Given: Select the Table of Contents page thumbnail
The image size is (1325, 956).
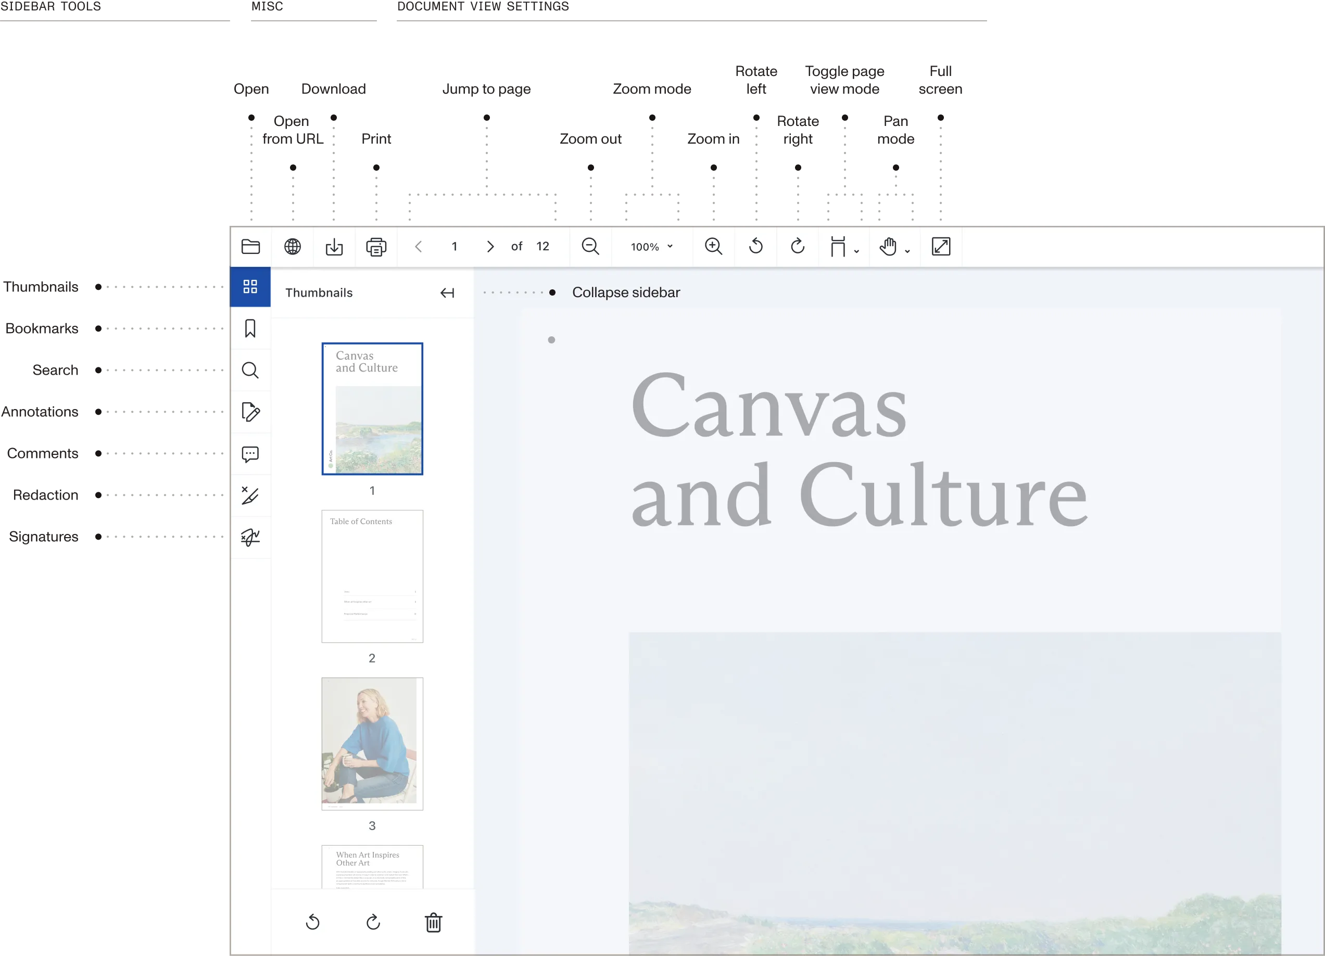Looking at the screenshot, I should click(x=372, y=576).
